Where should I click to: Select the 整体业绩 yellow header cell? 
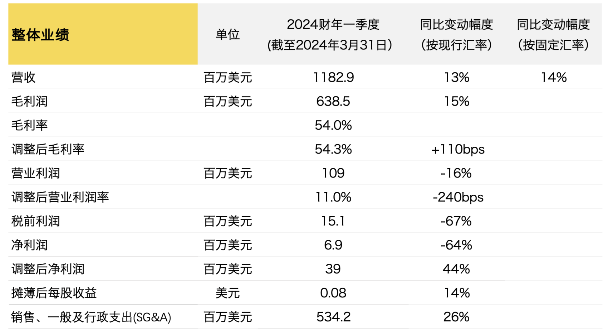[103, 34]
